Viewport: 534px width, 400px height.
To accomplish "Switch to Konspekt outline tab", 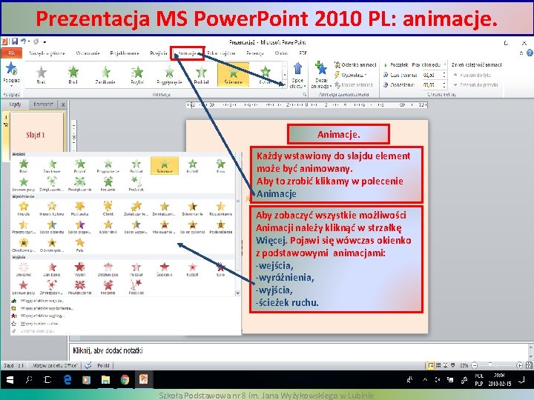I will tap(43, 104).
